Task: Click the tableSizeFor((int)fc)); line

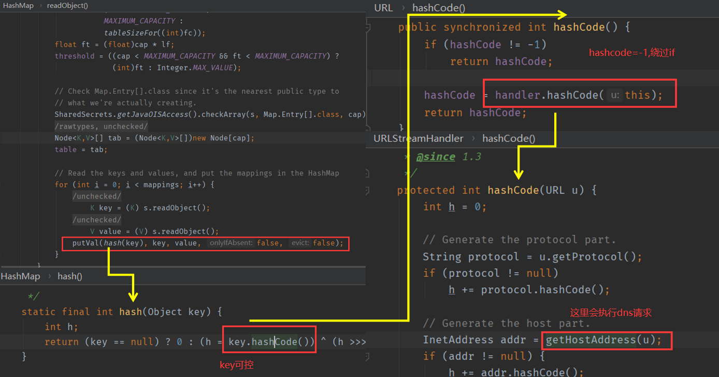Action: pyautogui.click(x=155, y=33)
